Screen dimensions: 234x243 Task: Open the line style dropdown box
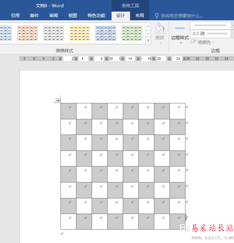[x=212, y=25]
